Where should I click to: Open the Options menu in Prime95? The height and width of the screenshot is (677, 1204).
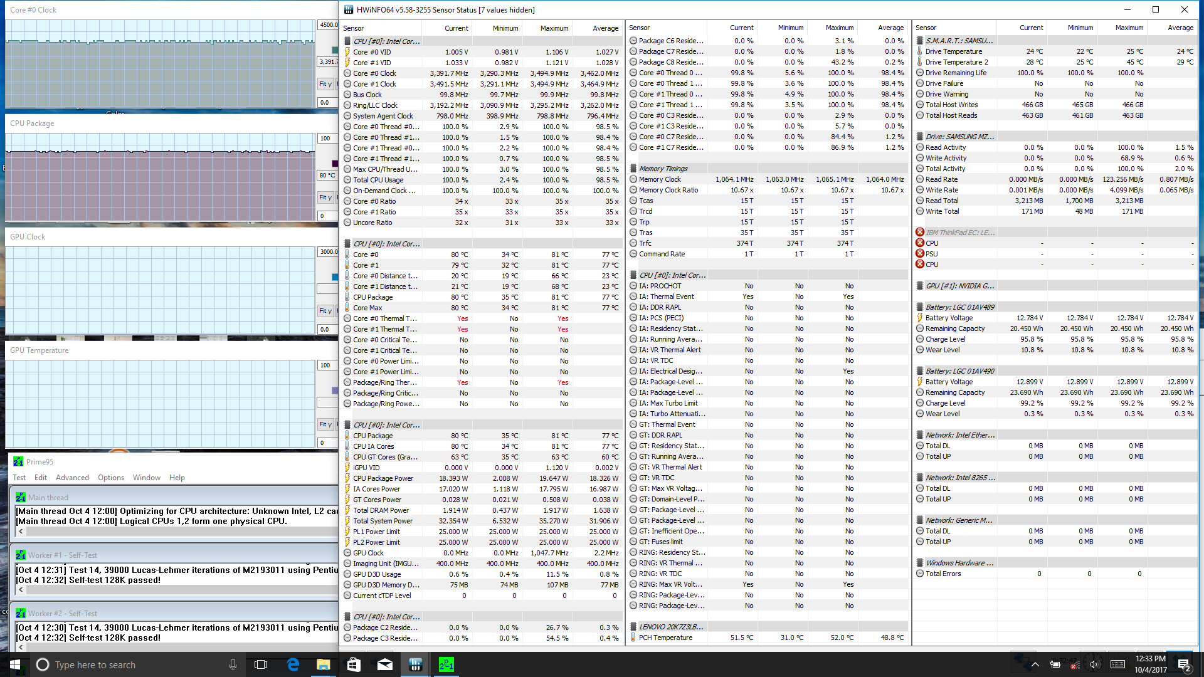[111, 478]
